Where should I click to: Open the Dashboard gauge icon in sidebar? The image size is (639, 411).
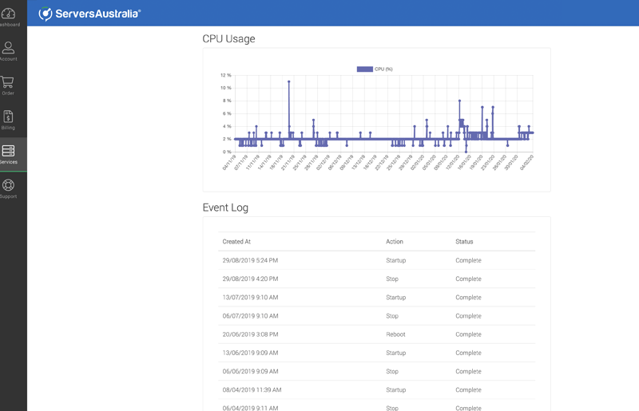[8, 14]
